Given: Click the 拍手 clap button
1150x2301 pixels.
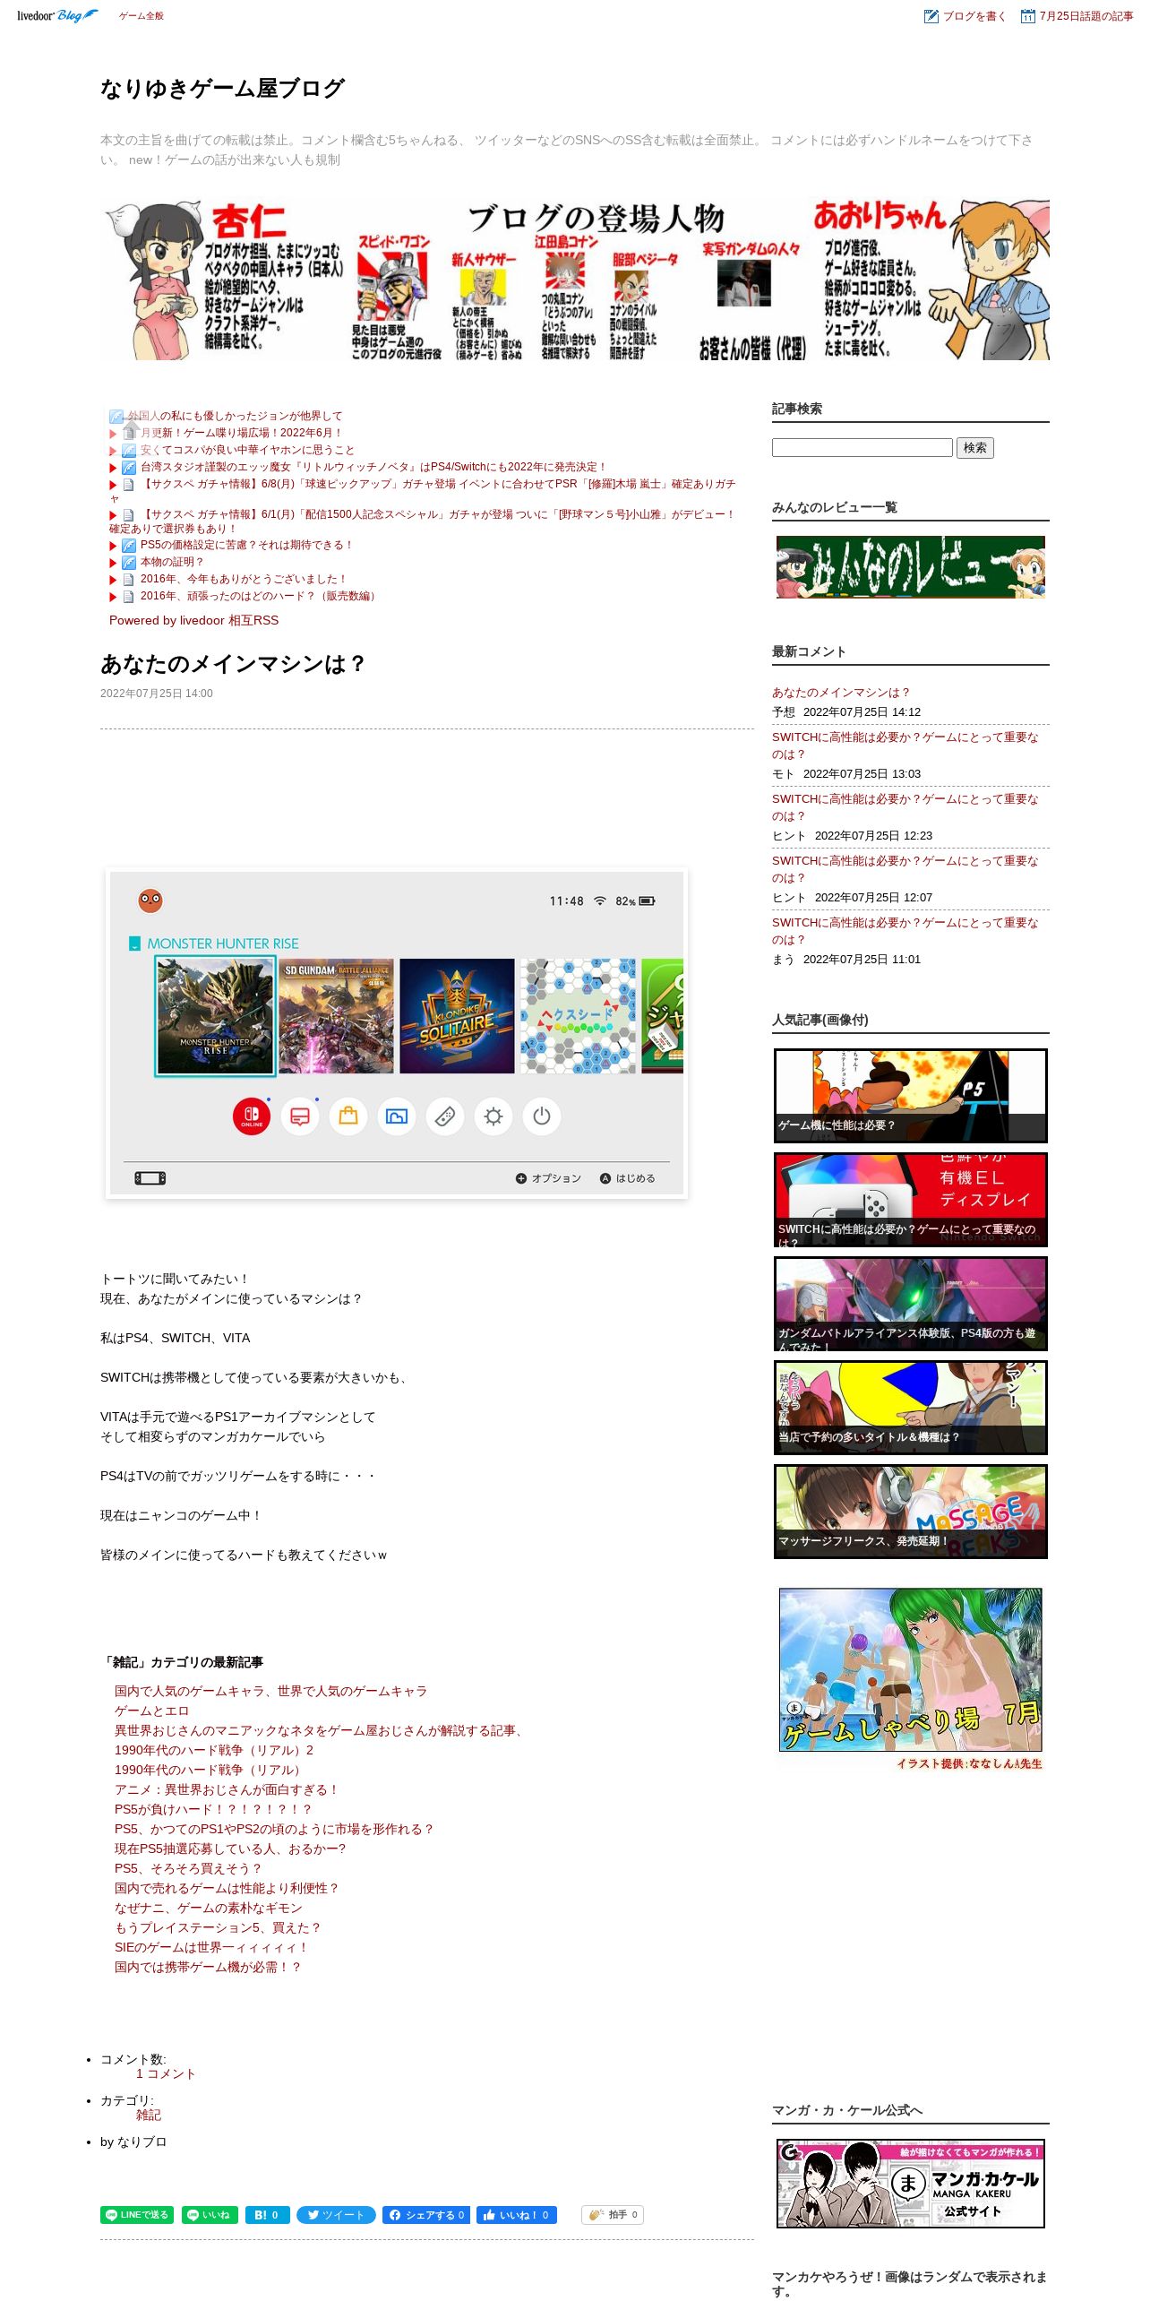Looking at the screenshot, I should coord(613,2215).
